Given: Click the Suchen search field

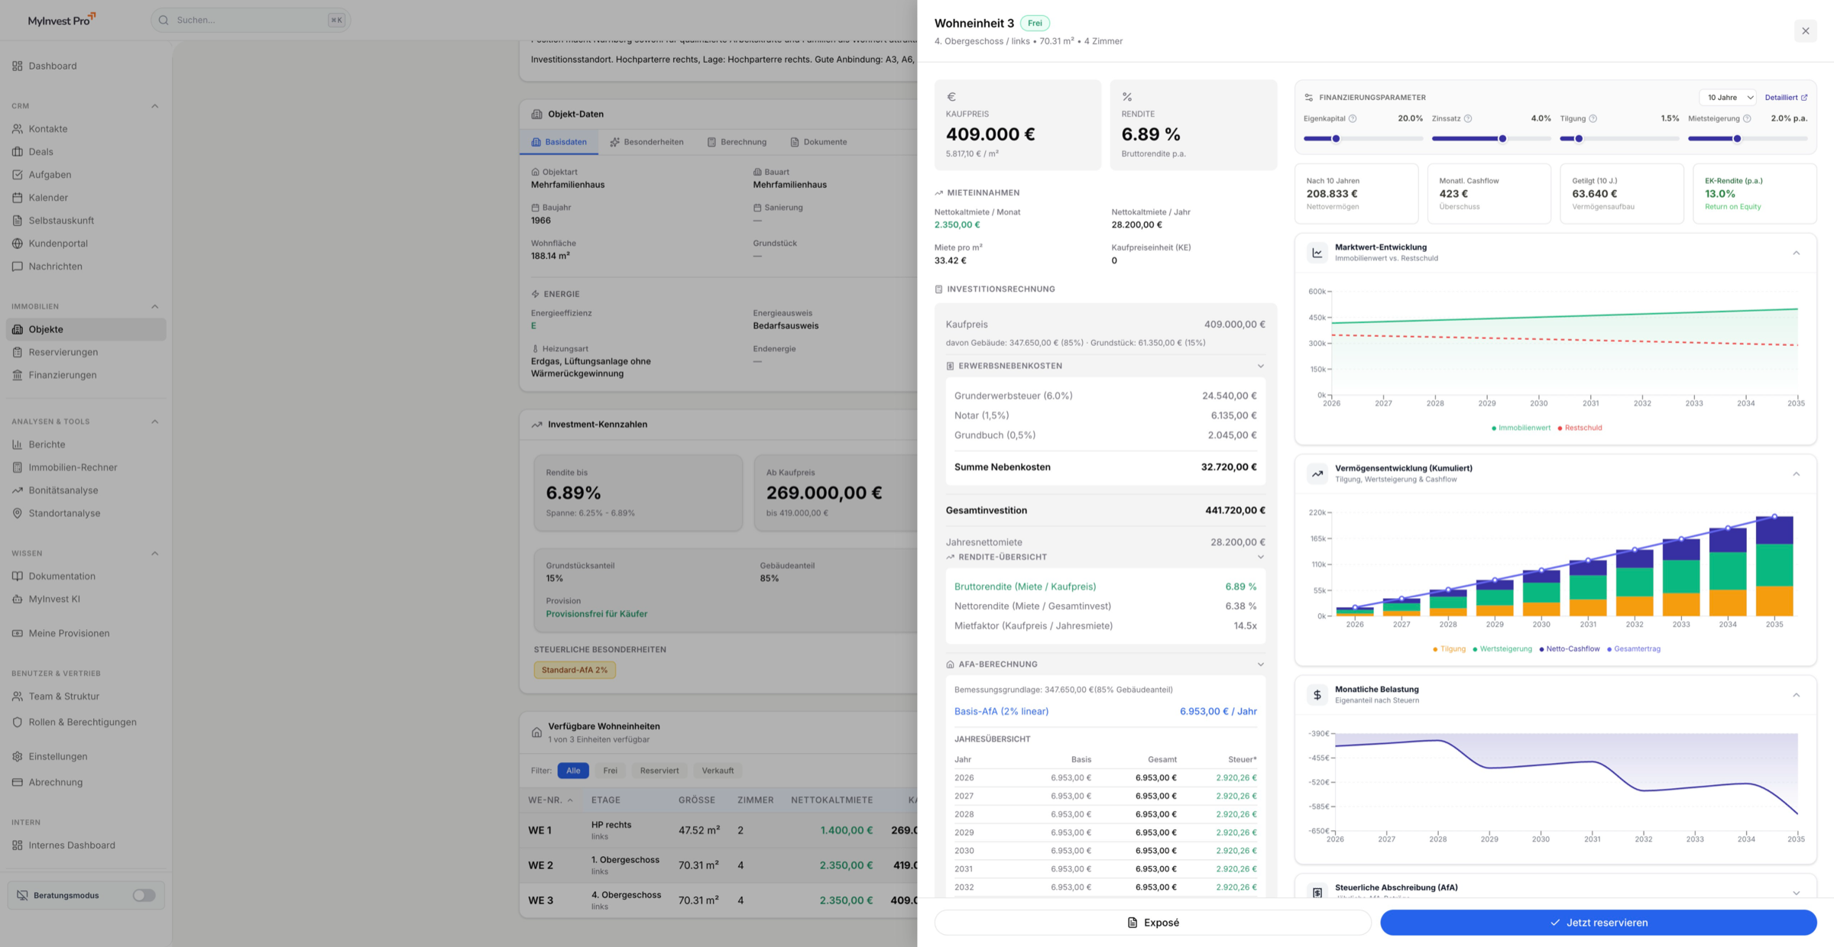Looking at the screenshot, I should 245,20.
